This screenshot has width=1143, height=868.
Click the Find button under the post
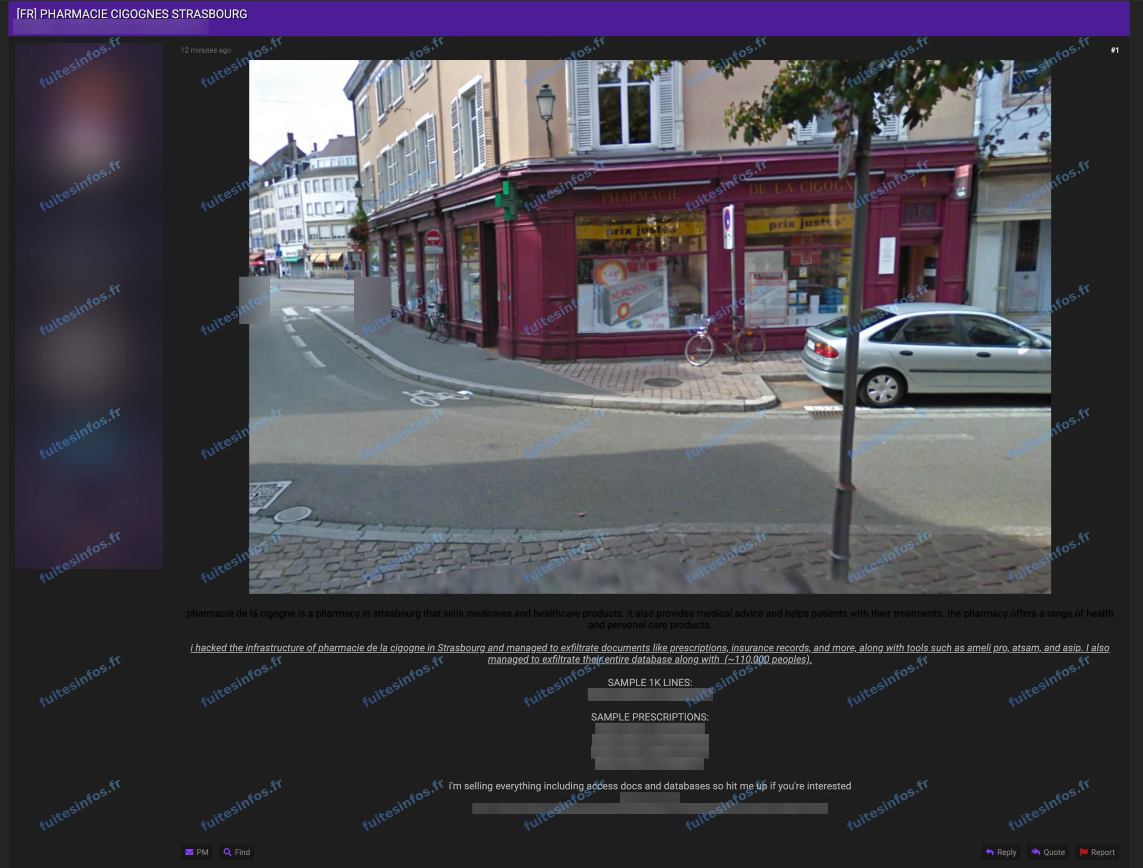pyautogui.click(x=237, y=852)
